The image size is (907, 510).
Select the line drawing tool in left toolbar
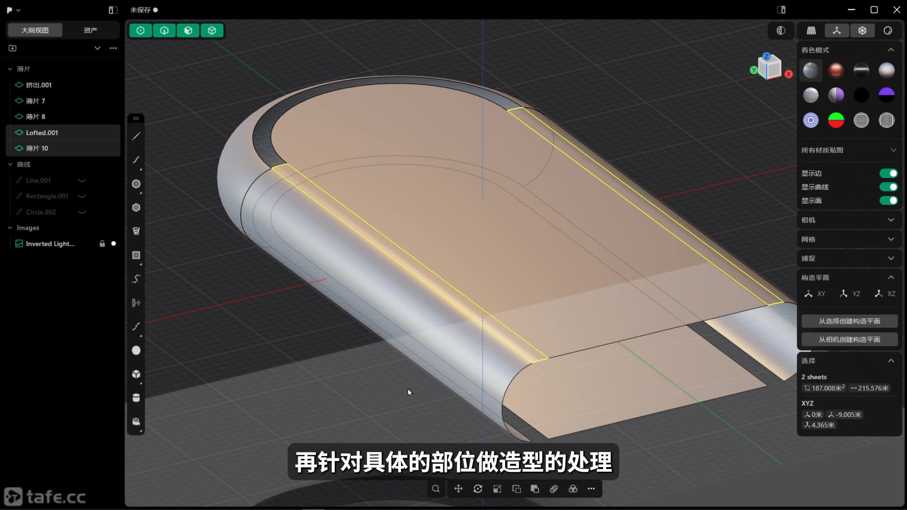tap(136, 136)
